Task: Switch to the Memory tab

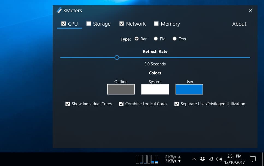Action: pos(170,24)
